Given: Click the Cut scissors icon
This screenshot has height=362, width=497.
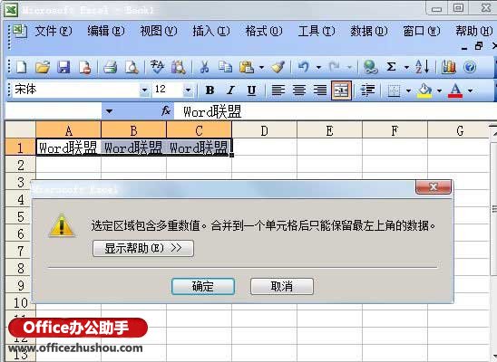Looking at the screenshot, I should (x=204, y=67).
